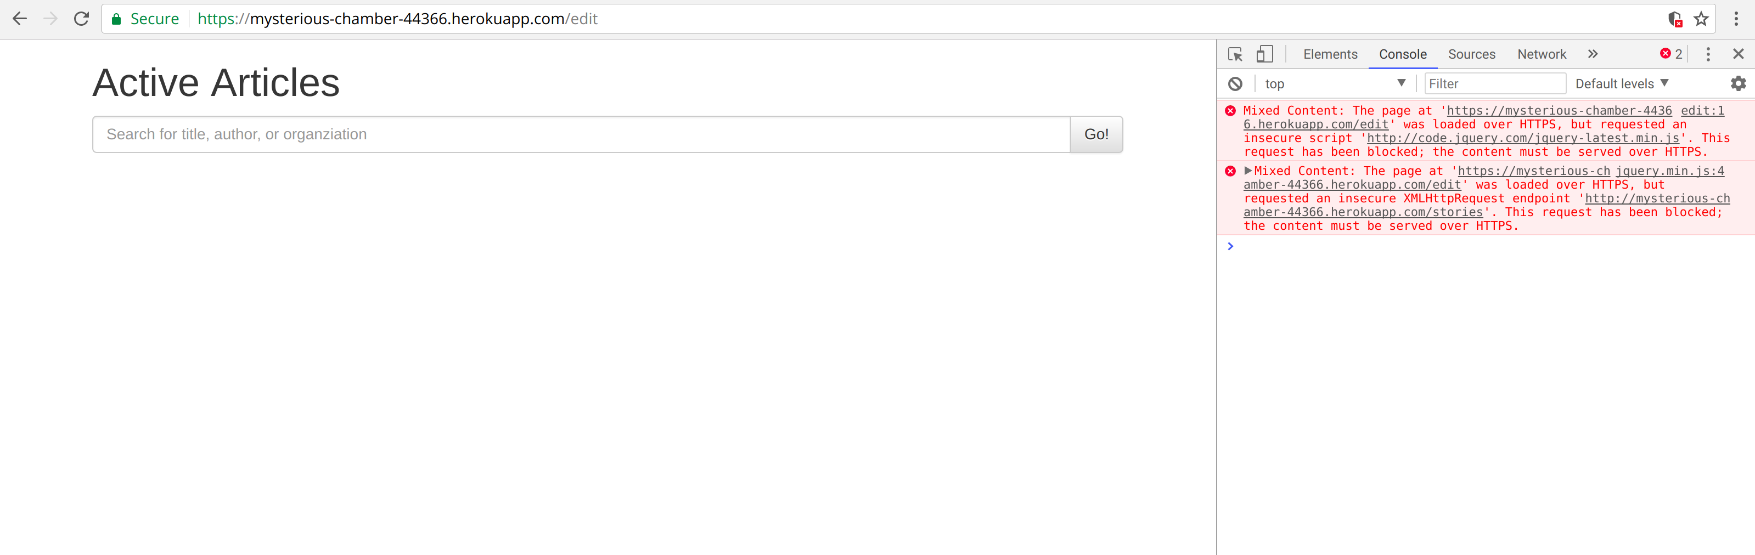Image resolution: width=1755 pixels, height=555 pixels.
Task: Click the console Filter field
Action: point(1494,83)
